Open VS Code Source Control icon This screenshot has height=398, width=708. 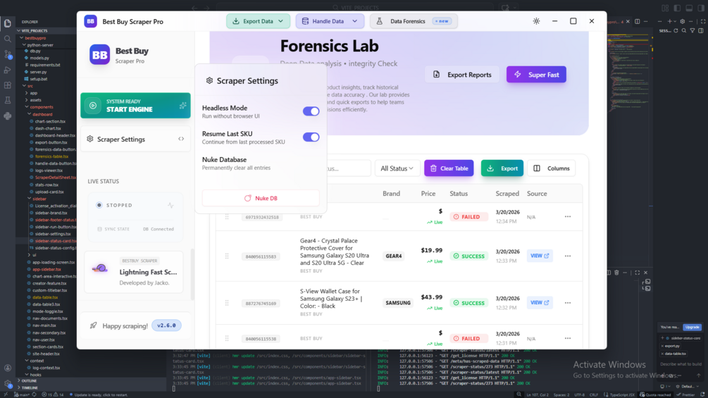8,55
